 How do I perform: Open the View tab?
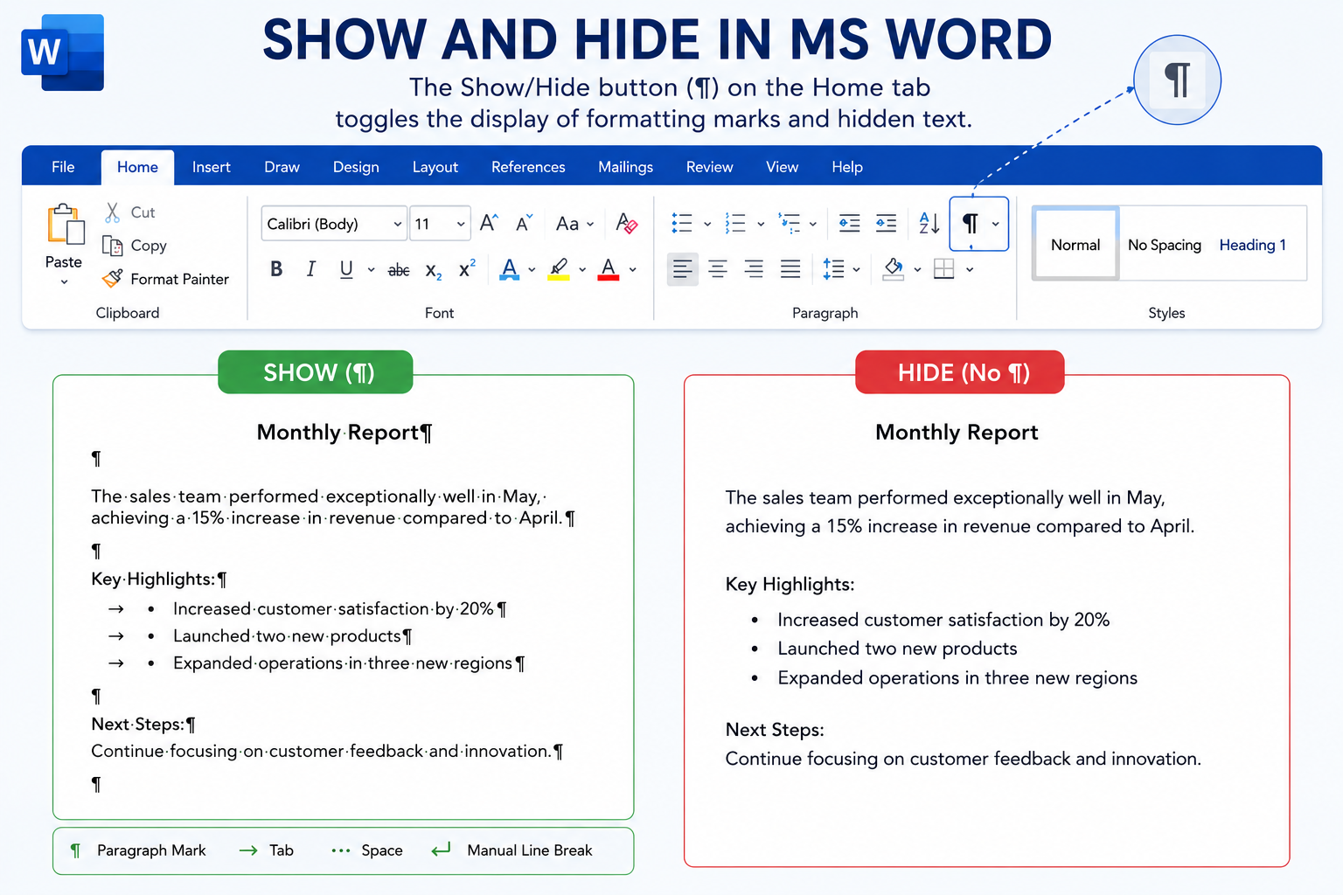782,167
